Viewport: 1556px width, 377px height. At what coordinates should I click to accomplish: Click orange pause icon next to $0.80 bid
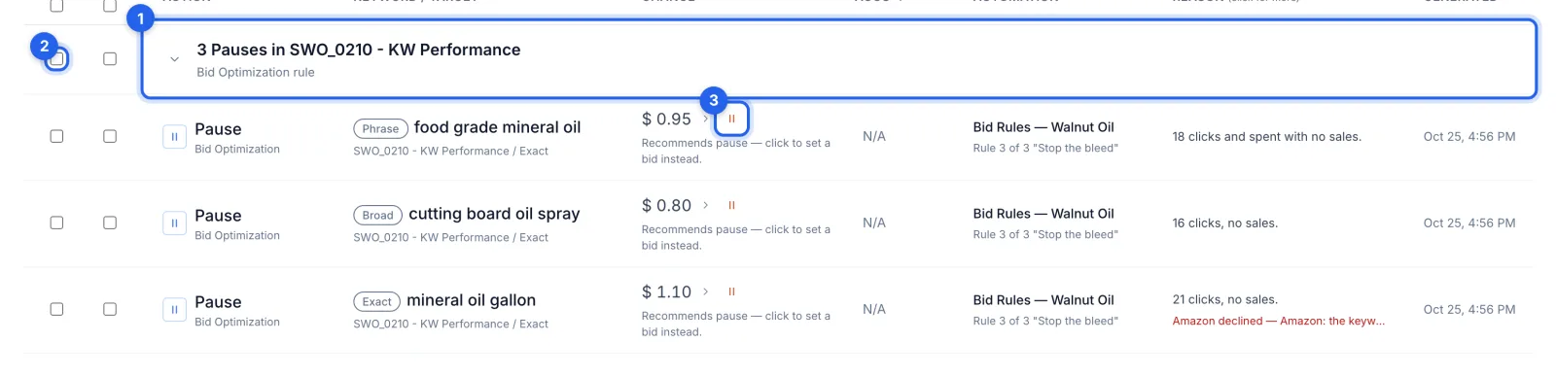click(731, 206)
